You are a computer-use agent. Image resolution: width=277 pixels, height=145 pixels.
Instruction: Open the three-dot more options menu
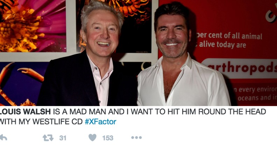point(136,137)
